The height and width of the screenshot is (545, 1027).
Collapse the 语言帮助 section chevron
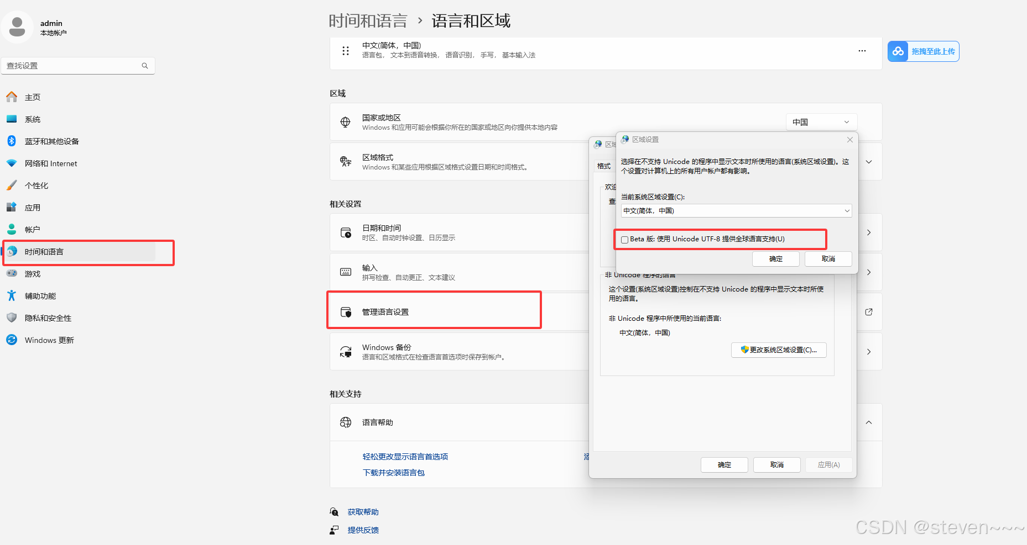click(869, 422)
